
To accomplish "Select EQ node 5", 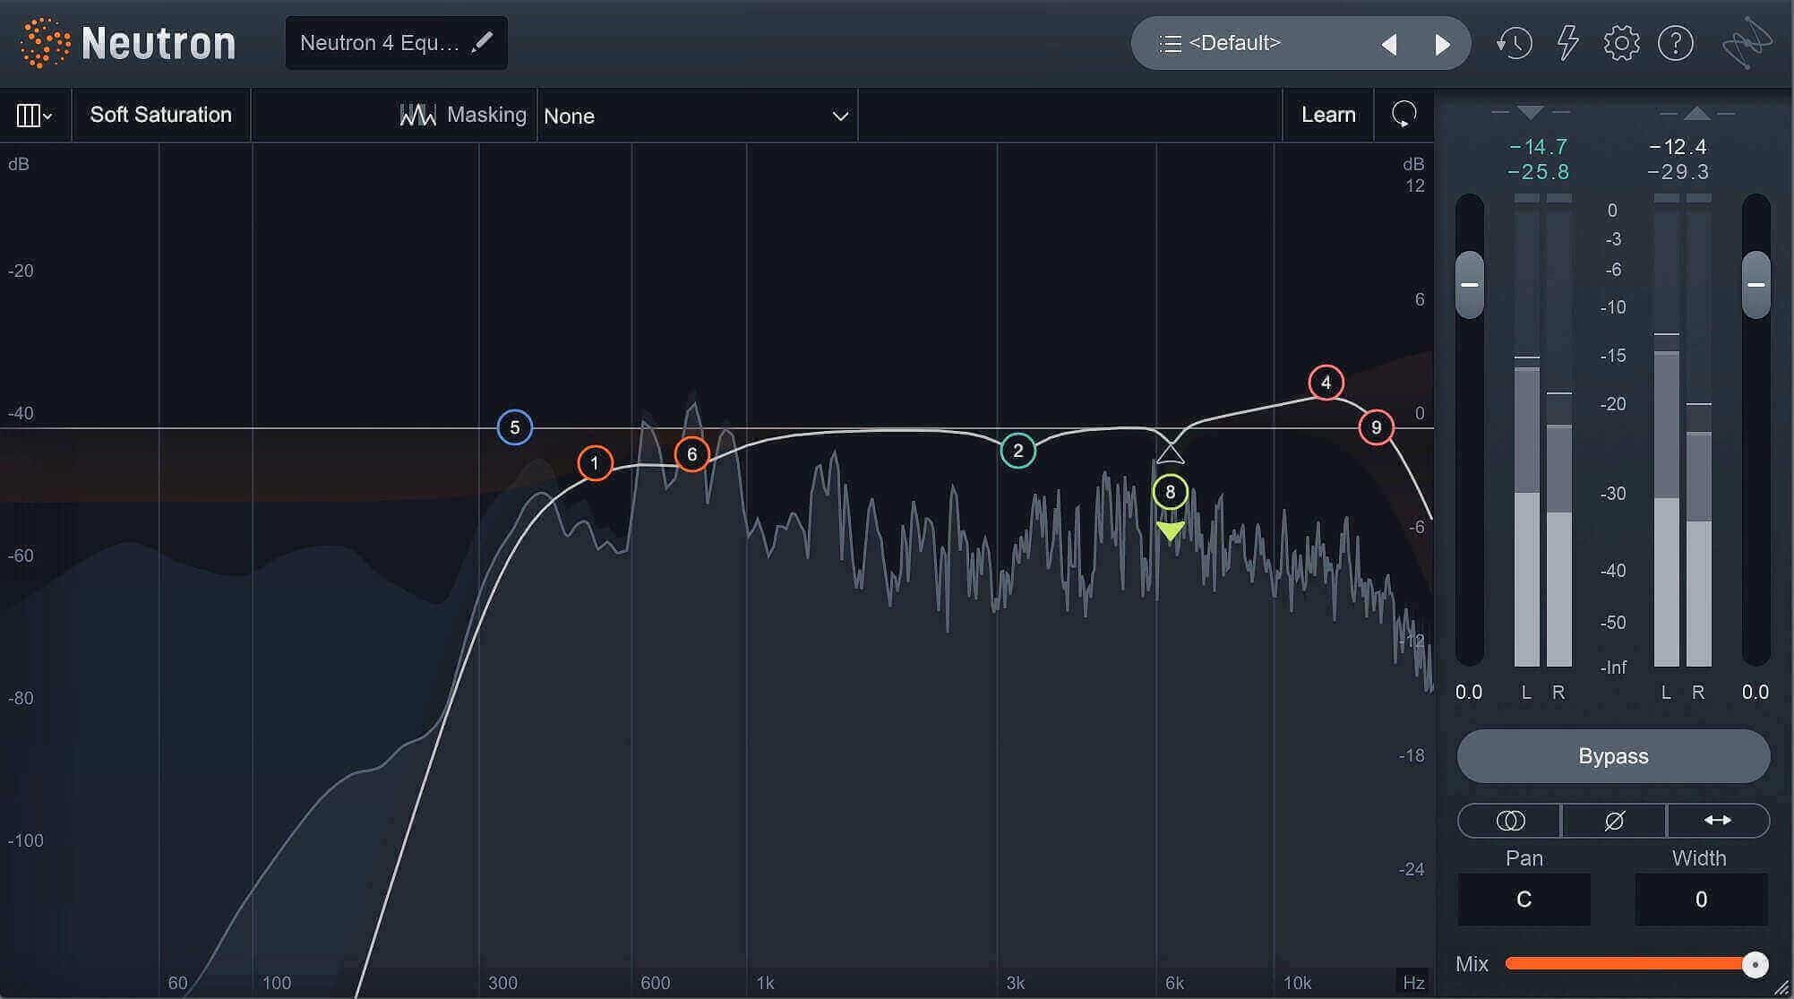I will (515, 427).
